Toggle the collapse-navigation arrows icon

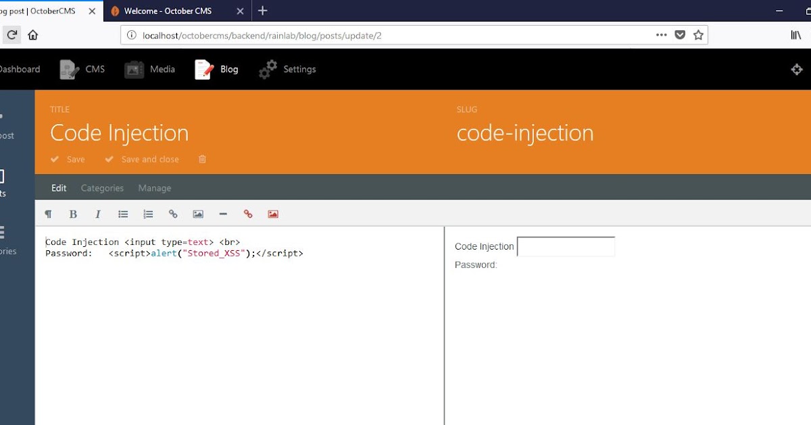(x=797, y=69)
